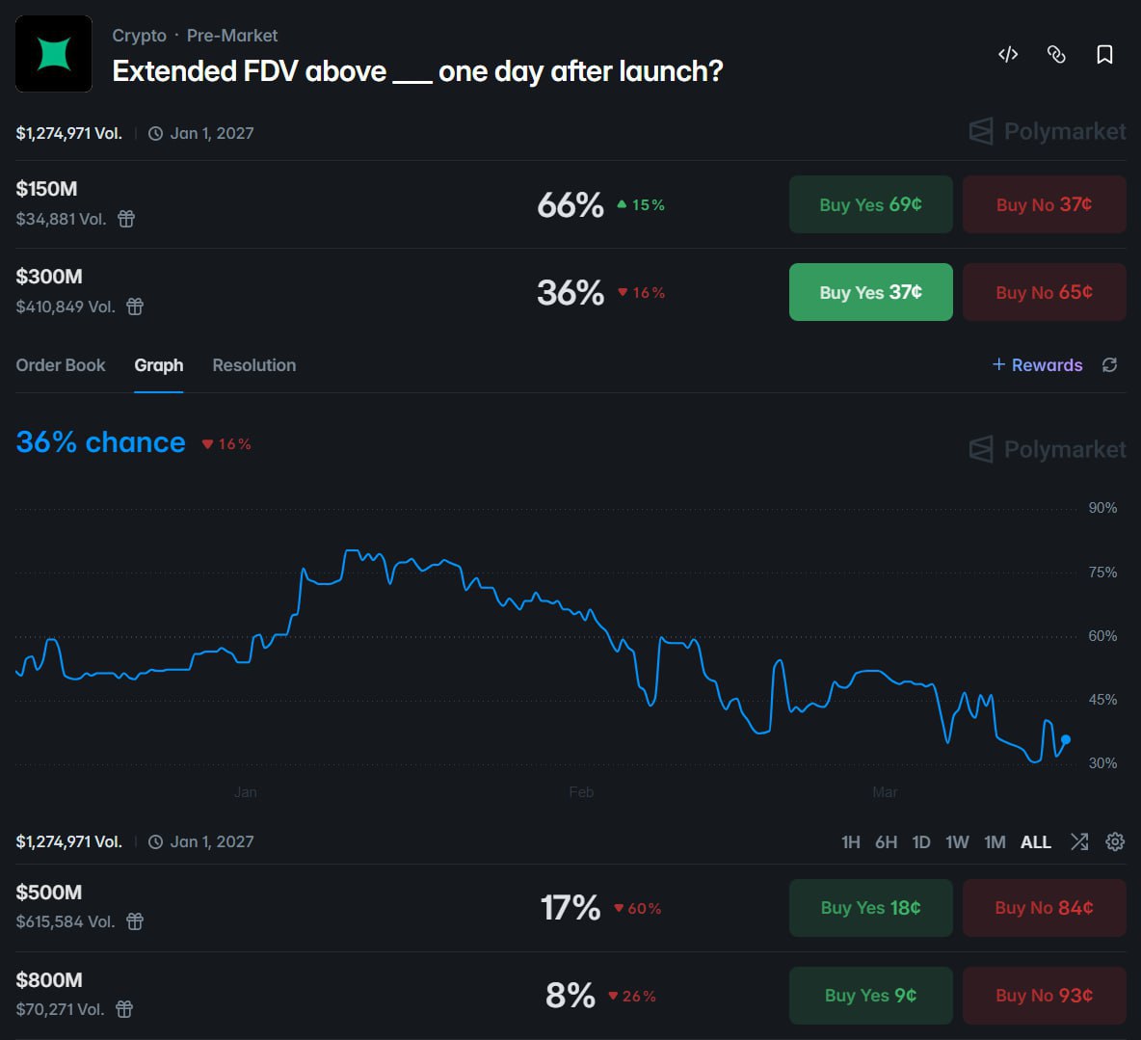
Task: Click the gift icon beside $500M volume
Action: tap(135, 921)
